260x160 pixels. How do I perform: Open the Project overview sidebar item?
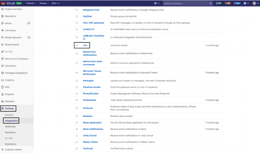click(x=12, y=9)
